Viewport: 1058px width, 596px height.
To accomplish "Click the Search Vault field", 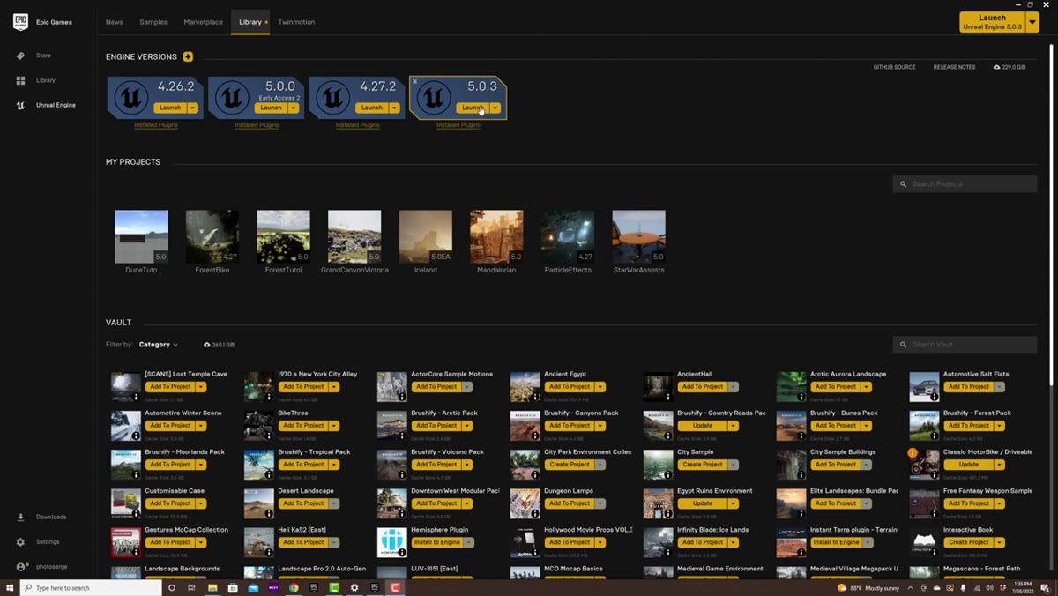I will 965,345.
